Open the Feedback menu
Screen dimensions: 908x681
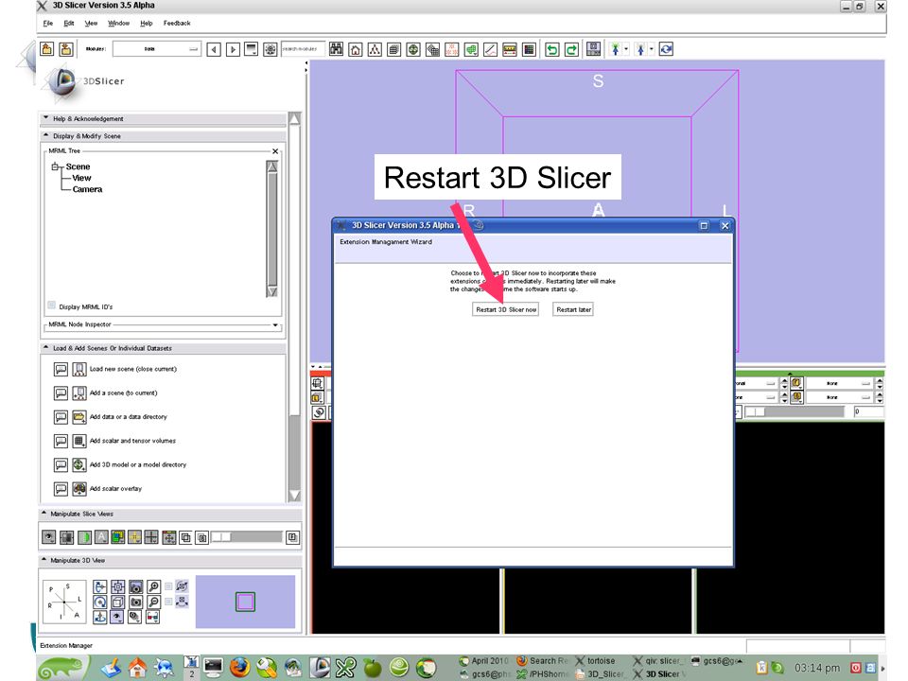coord(177,23)
